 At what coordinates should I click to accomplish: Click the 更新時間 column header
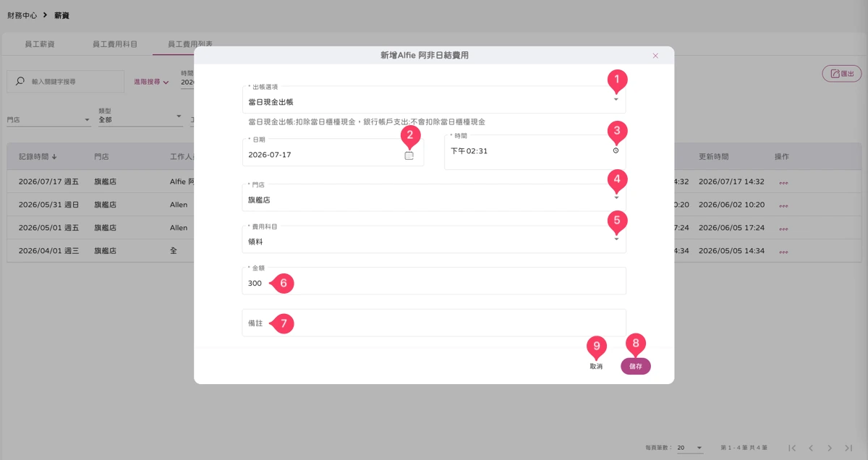[713, 156]
